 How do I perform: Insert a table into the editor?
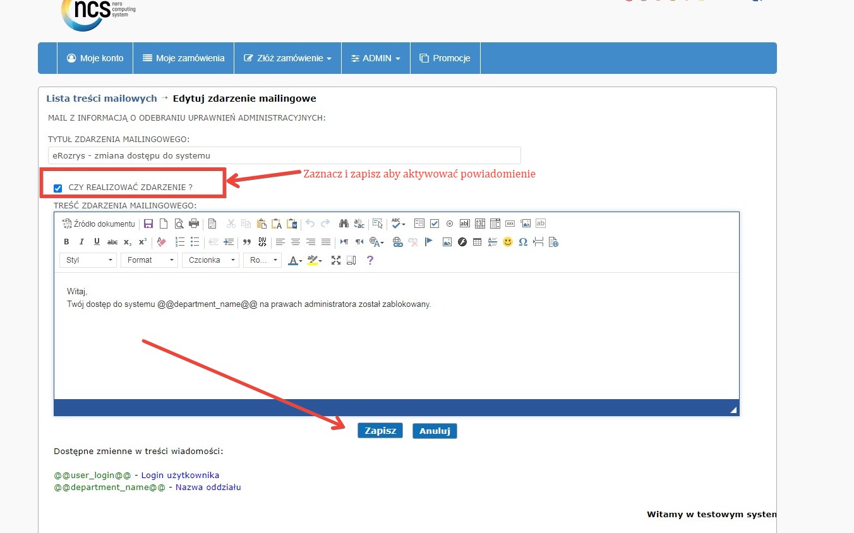coord(478,242)
